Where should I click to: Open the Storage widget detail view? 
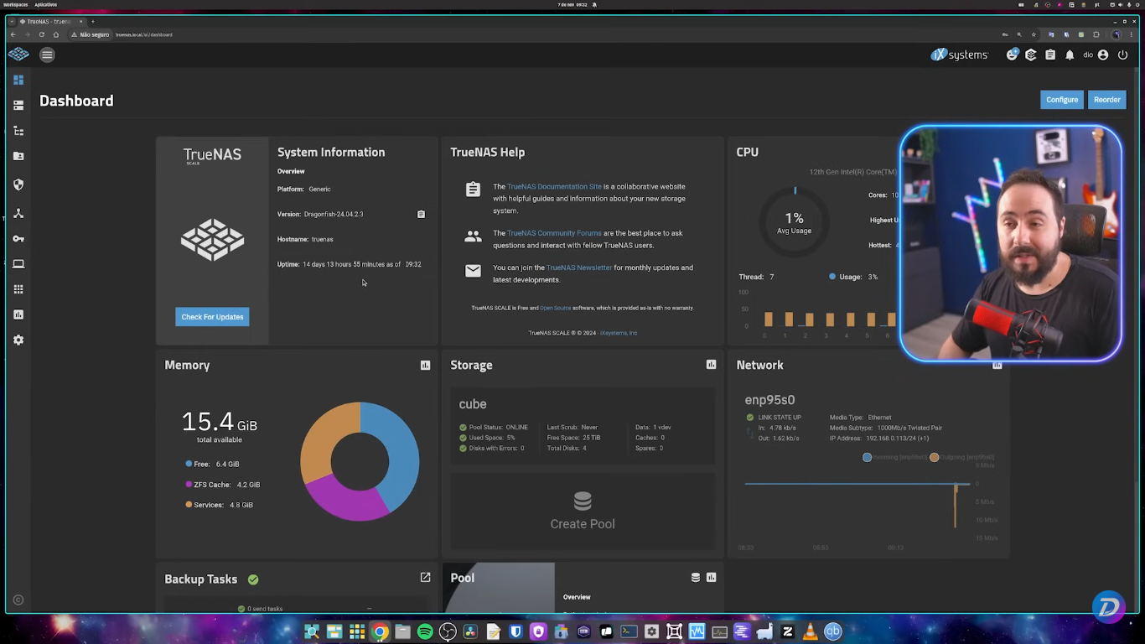[x=711, y=365]
